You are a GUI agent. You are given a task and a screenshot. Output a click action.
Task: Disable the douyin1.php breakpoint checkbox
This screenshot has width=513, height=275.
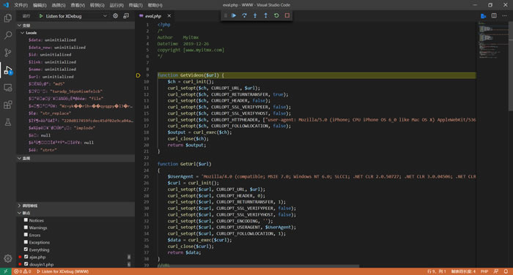coord(26,264)
